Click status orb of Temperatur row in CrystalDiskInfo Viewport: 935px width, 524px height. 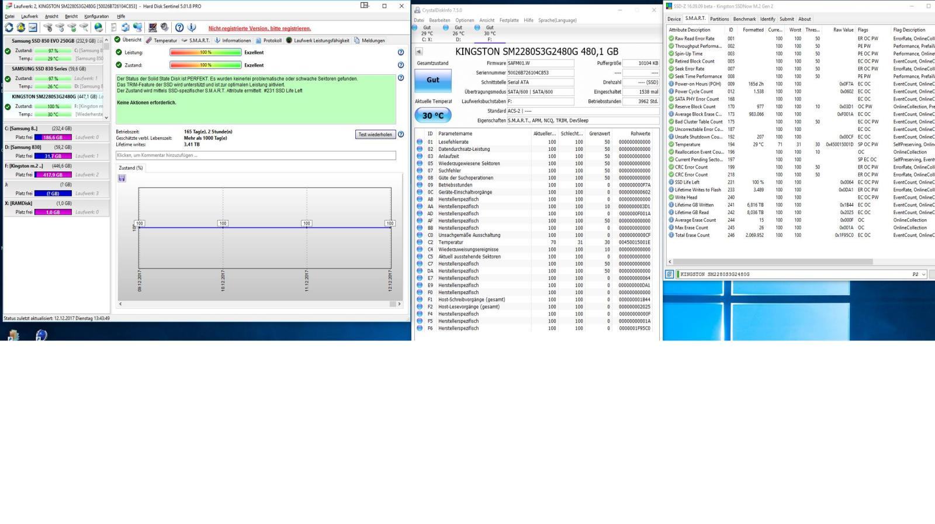(x=420, y=242)
